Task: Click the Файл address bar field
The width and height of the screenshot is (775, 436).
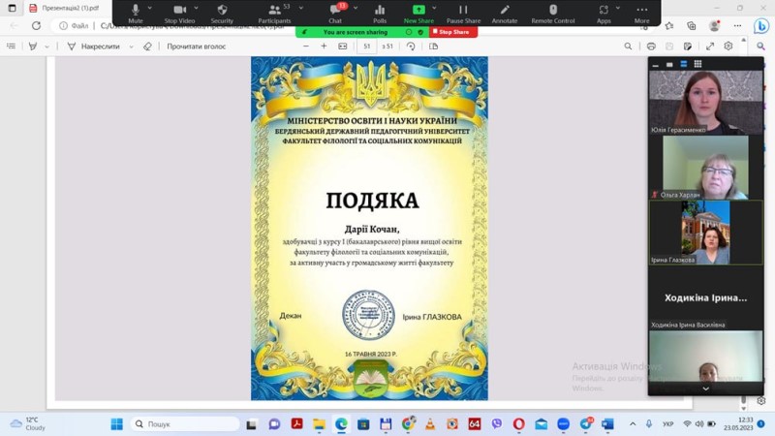Action: (x=80, y=26)
